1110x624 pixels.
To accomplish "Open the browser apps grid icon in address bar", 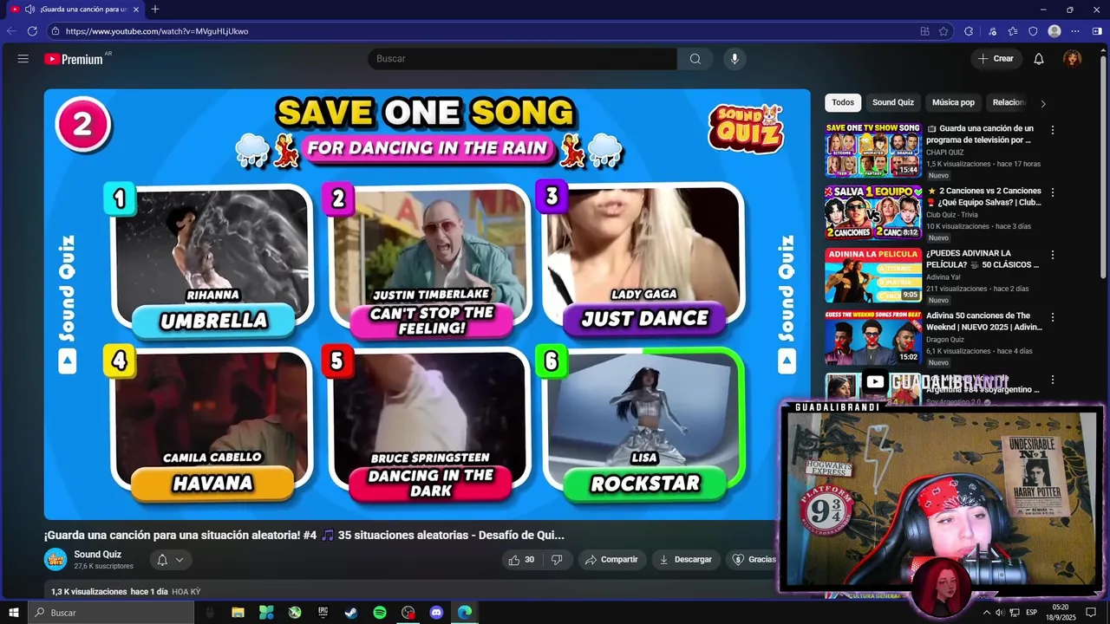I will [x=924, y=31].
